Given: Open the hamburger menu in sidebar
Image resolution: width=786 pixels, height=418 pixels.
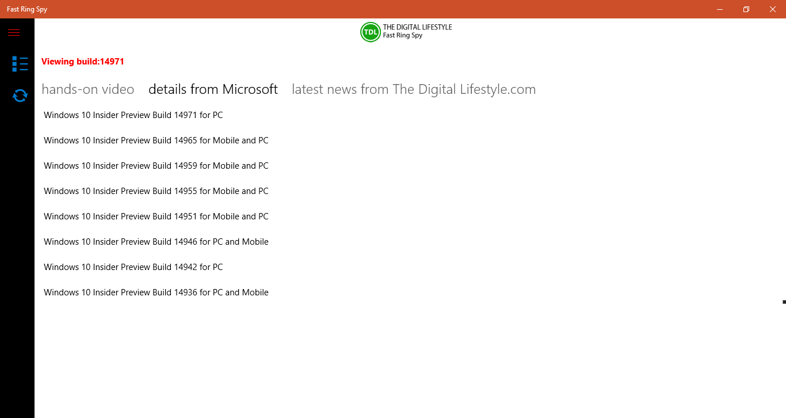Looking at the screenshot, I should [x=14, y=32].
